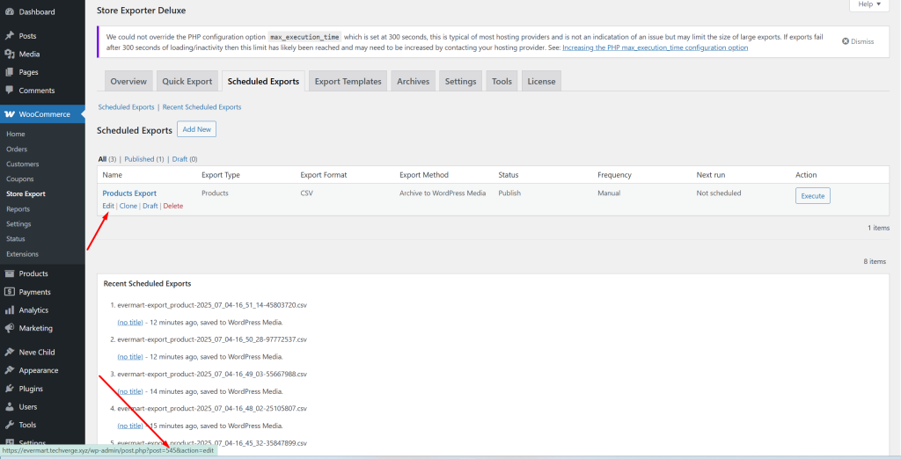Switch to the Overview tab
Screen dimensions: 901x459
pyautogui.click(x=128, y=81)
